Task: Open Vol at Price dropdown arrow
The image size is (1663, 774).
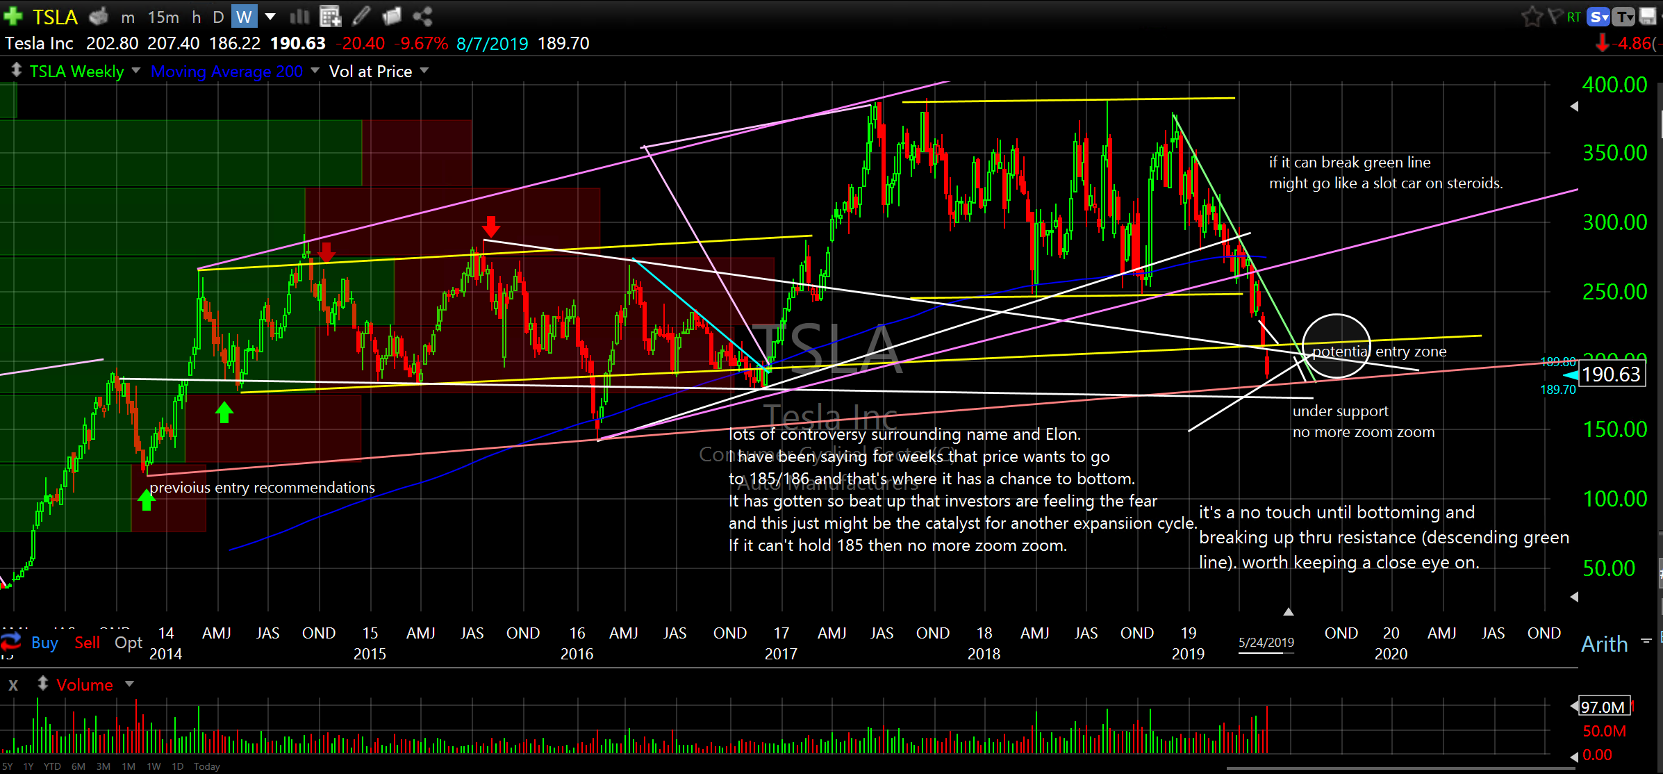Action: (x=424, y=71)
